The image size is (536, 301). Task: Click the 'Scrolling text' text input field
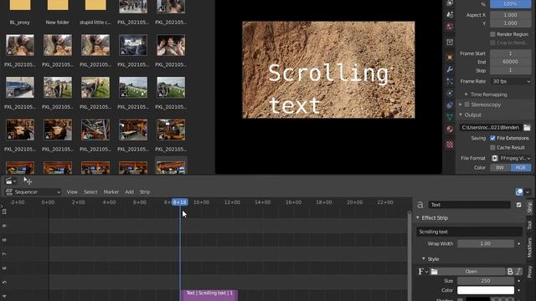tap(469, 232)
